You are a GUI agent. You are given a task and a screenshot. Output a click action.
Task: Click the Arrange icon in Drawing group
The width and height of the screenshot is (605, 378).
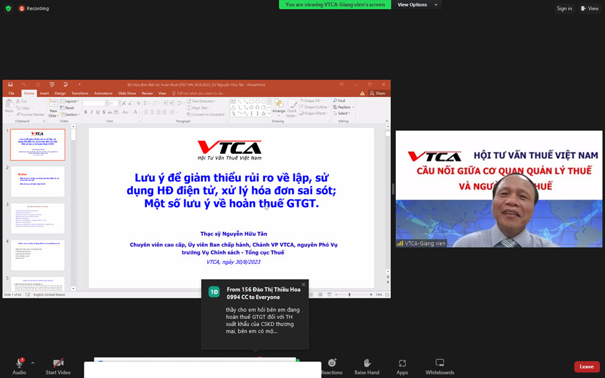click(x=279, y=103)
